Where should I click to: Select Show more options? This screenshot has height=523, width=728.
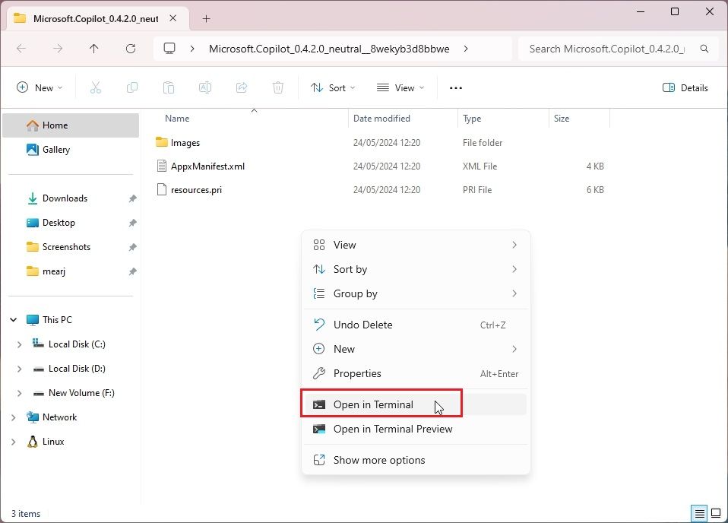(416, 460)
